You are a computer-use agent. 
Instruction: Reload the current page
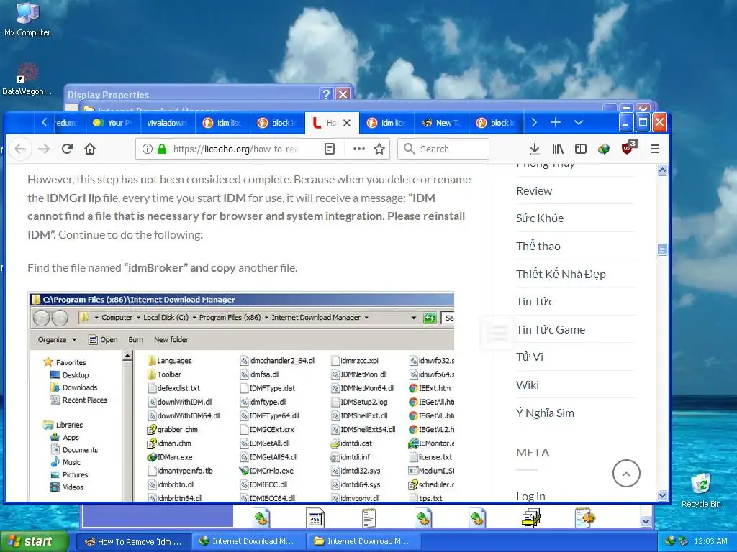pyautogui.click(x=67, y=149)
